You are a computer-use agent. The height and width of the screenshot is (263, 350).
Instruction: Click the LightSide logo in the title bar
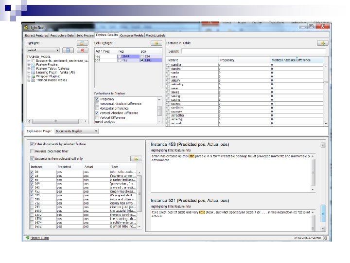click(x=26, y=27)
